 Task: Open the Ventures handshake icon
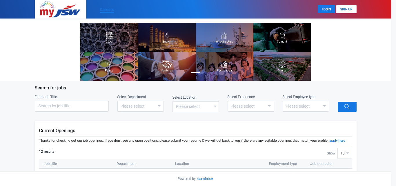coord(167,64)
